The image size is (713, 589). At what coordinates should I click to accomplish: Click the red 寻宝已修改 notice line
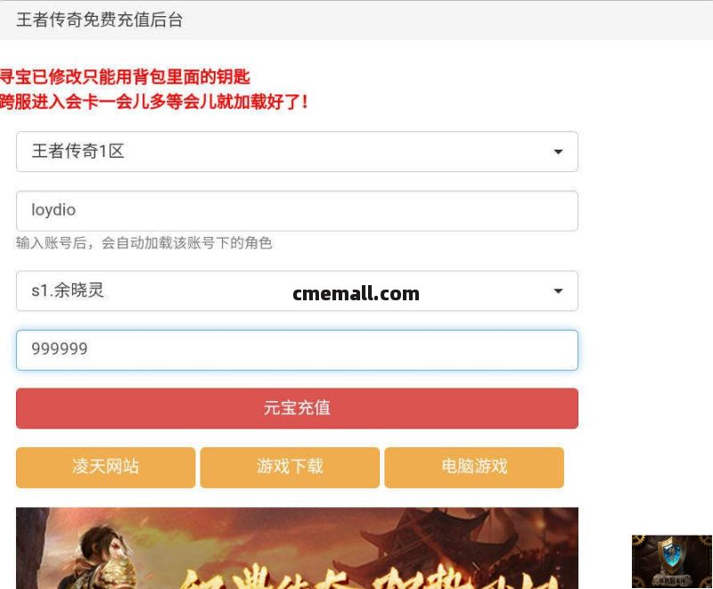coord(125,77)
